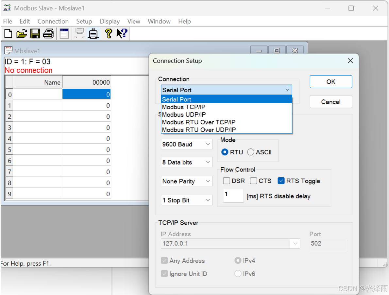The height and width of the screenshot is (295, 389).
Task: Close the Connection Setup dialog
Action: click(350, 61)
